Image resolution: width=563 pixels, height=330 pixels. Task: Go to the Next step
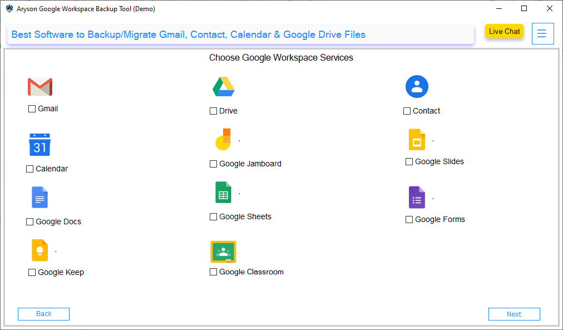514,314
